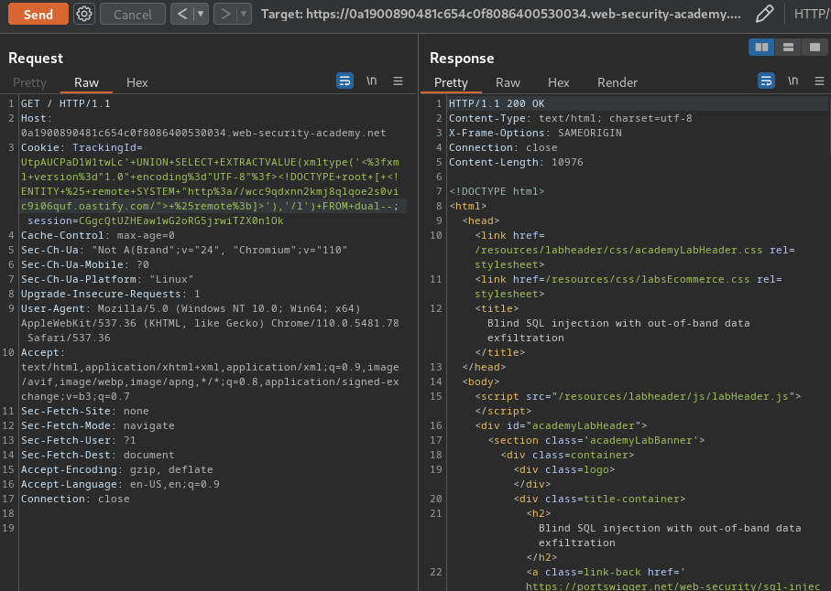Switch Response view to Hex tab
Image resolution: width=831 pixels, height=591 pixels.
point(559,82)
